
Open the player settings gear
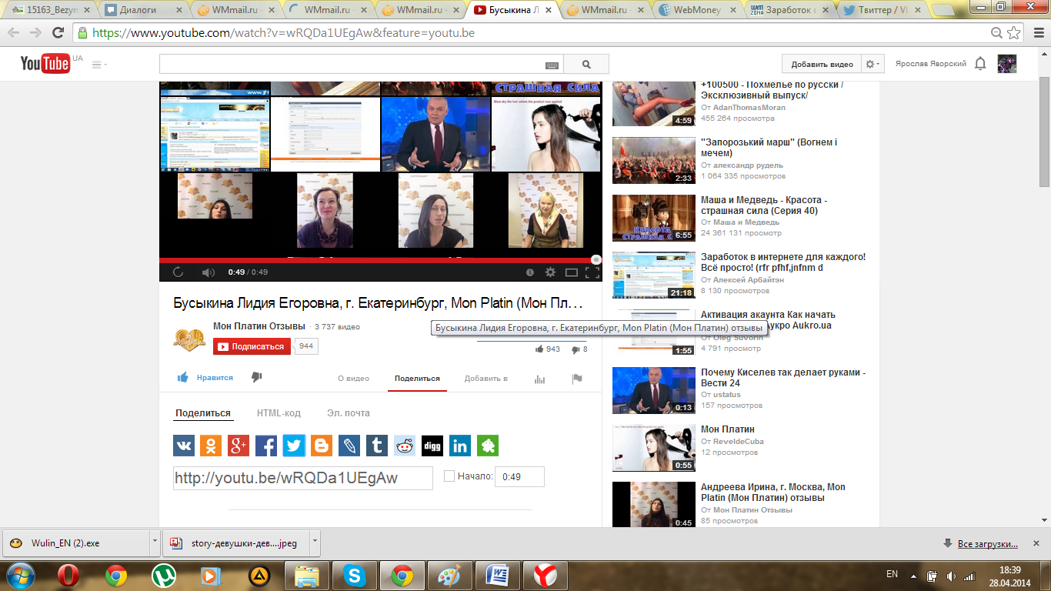click(550, 272)
